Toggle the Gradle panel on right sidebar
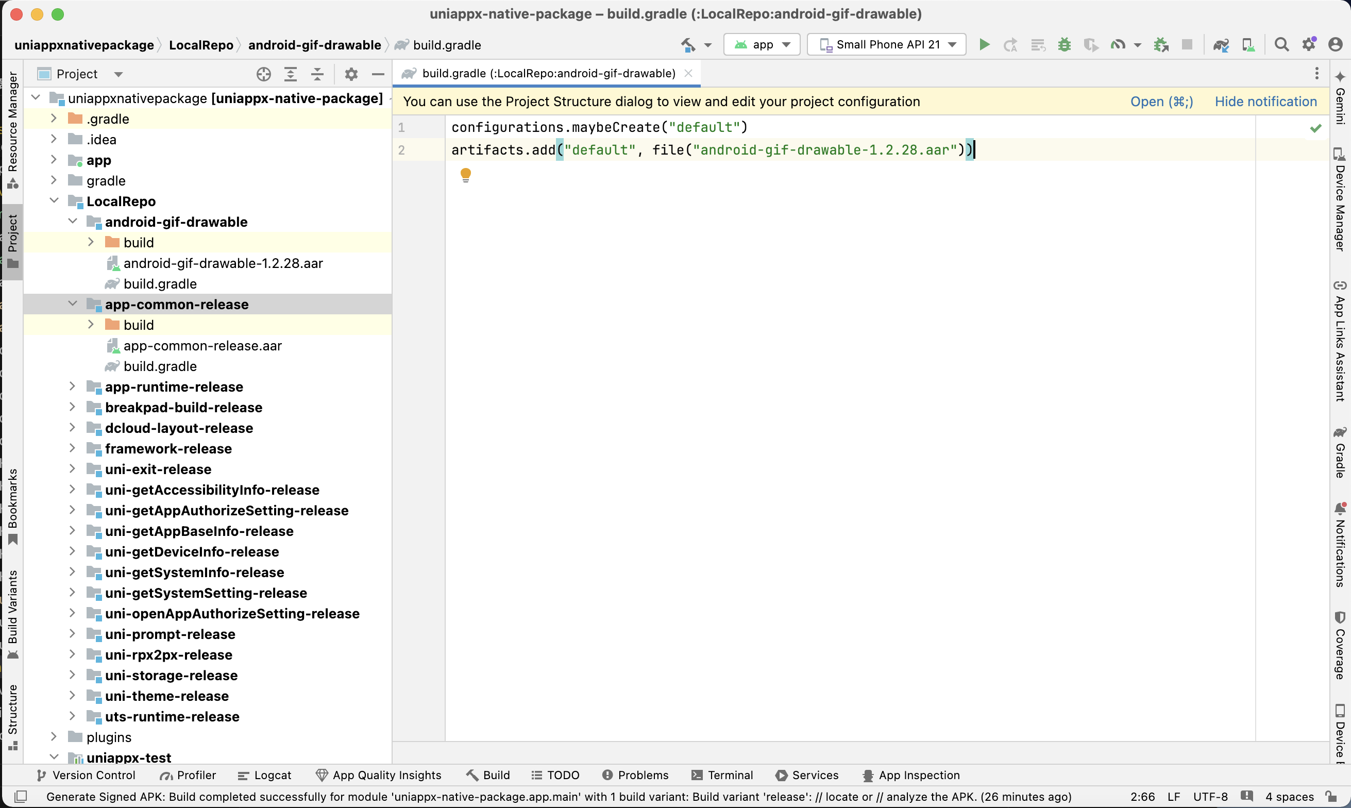Viewport: 1351px width, 808px height. click(x=1340, y=452)
